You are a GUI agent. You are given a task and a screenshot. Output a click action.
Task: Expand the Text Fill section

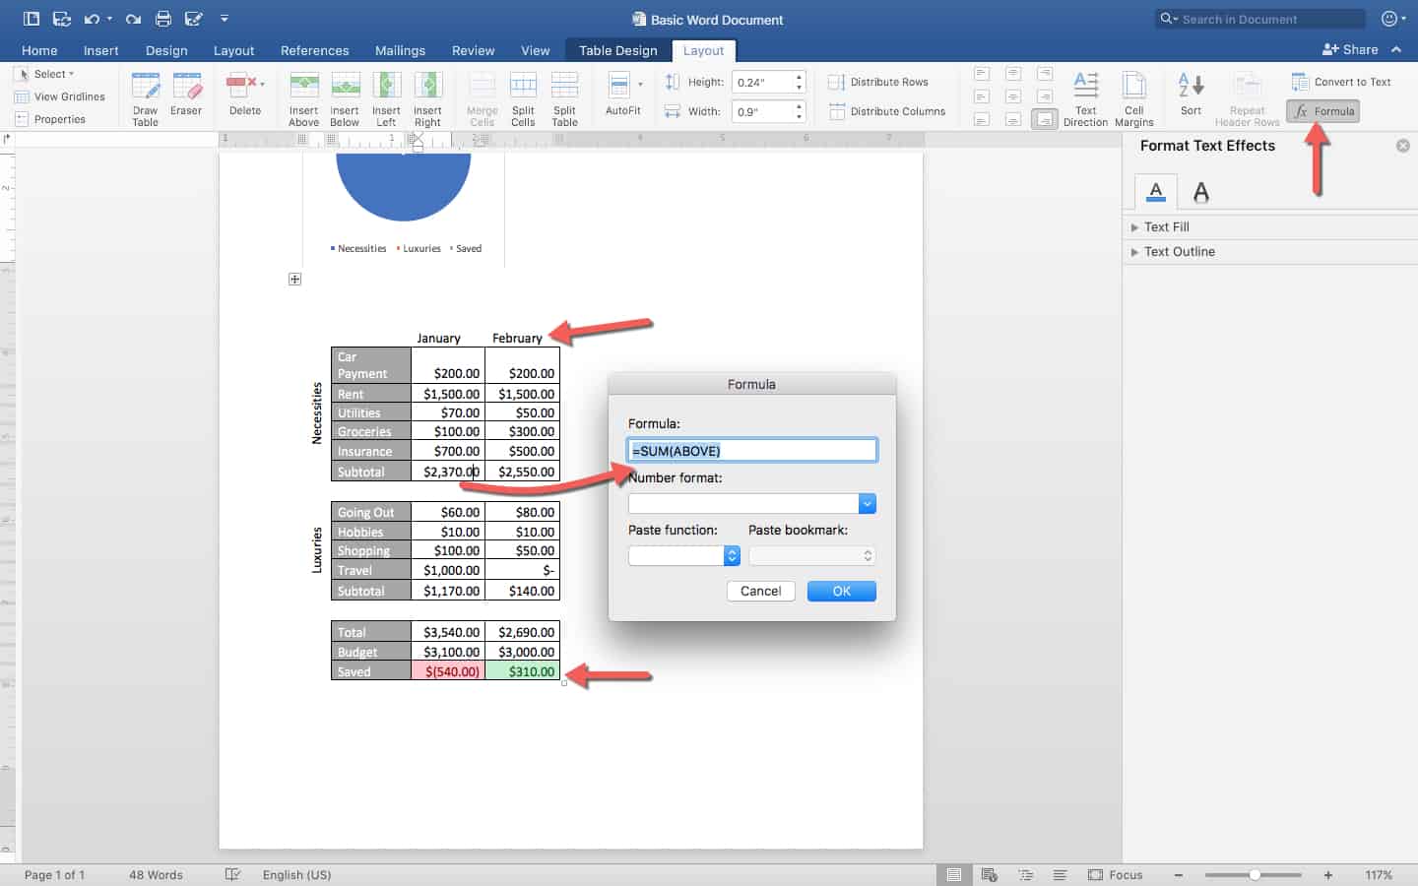pos(1167,226)
